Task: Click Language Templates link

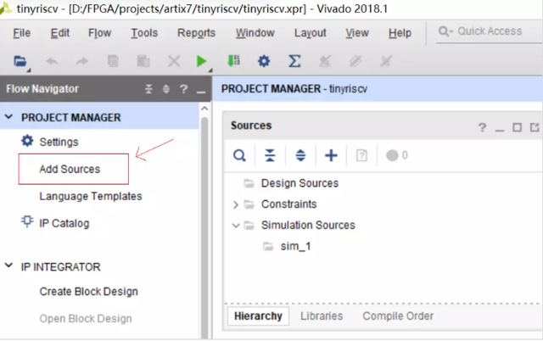Action: click(x=90, y=196)
